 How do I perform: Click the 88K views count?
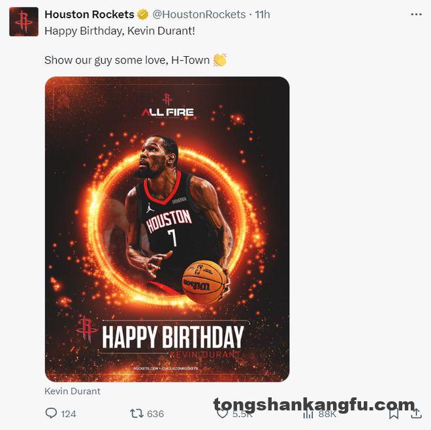point(327,414)
